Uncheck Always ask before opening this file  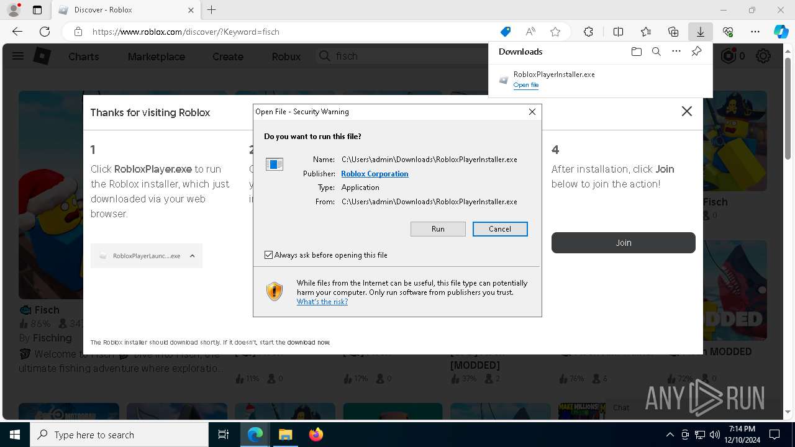point(268,255)
